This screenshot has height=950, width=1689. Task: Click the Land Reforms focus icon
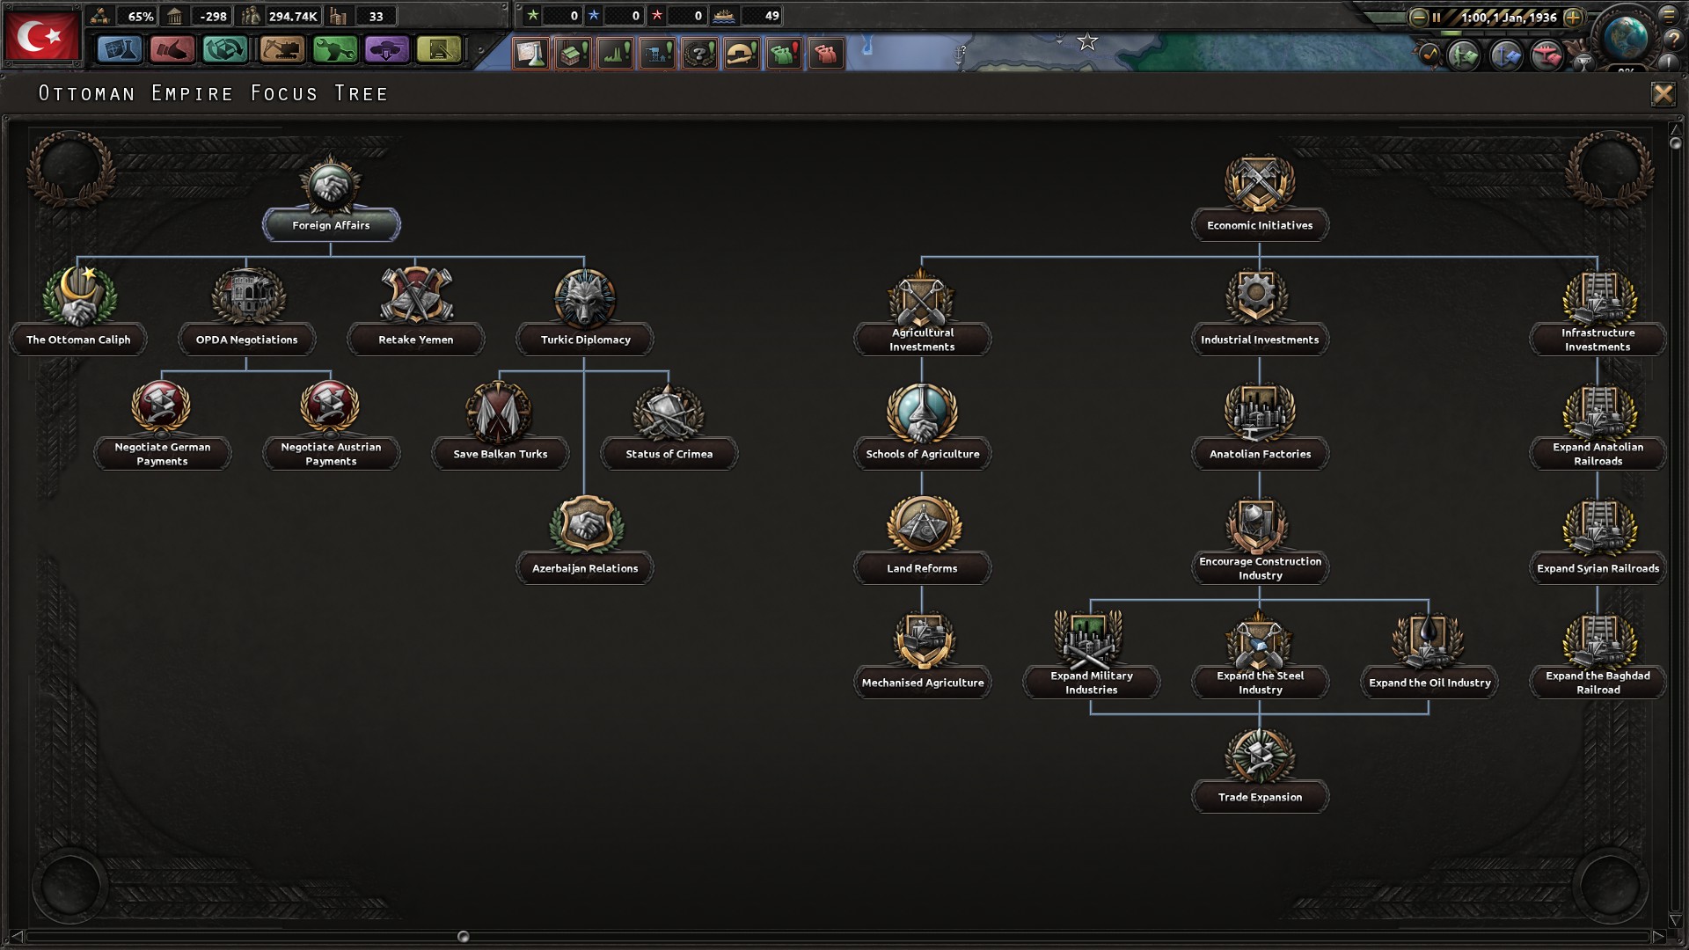coord(922,525)
